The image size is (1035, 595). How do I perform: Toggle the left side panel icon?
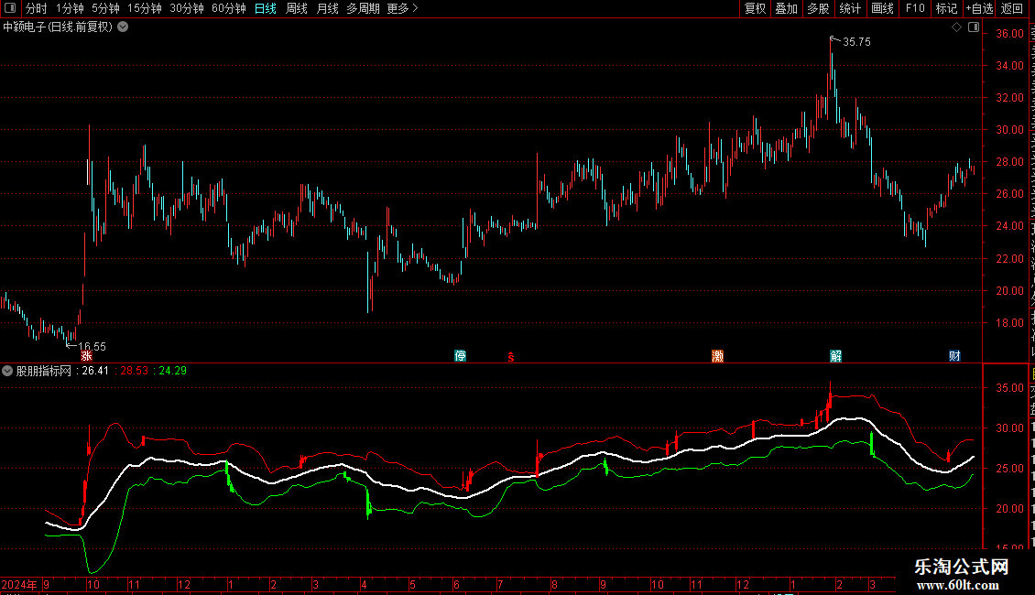[x=10, y=8]
